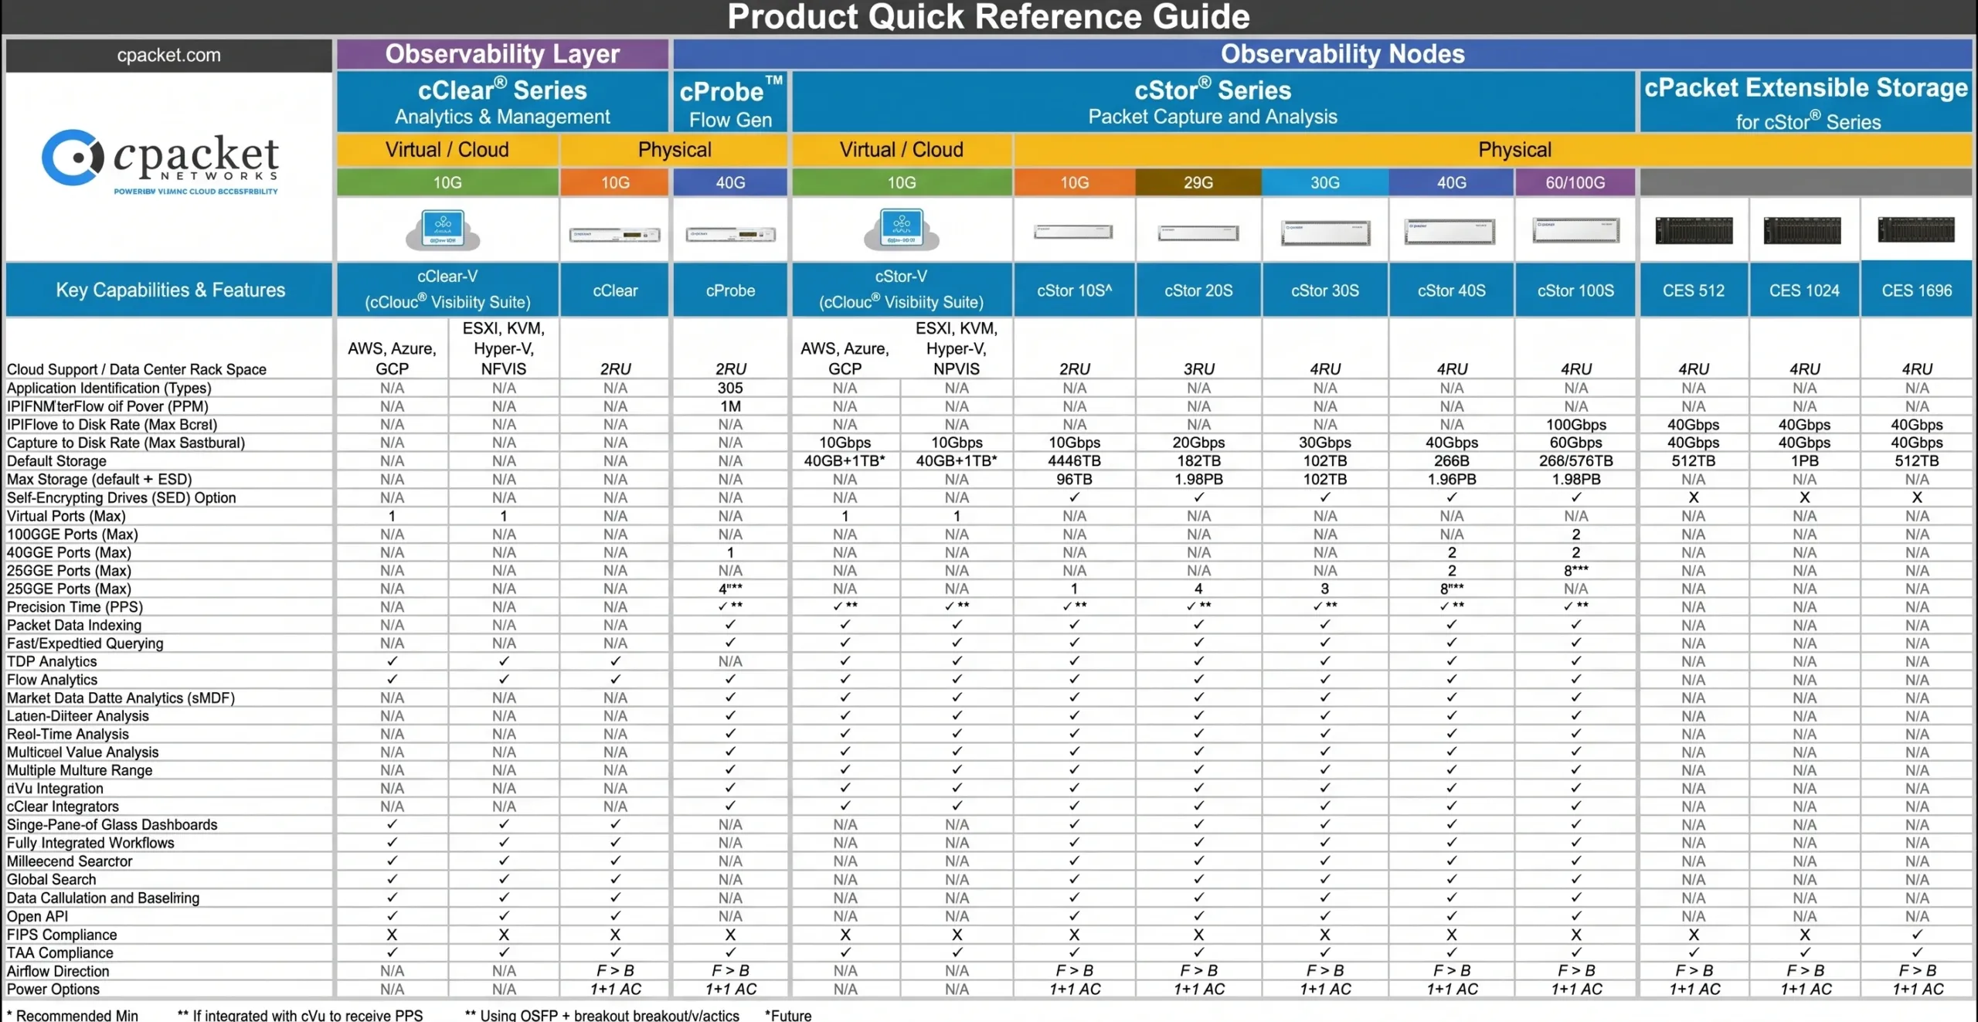Click the Open API row label
Screen dimensions: 1978x1022
(x=37, y=916)
